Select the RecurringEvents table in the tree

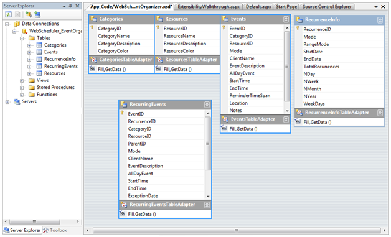(61, 67)
